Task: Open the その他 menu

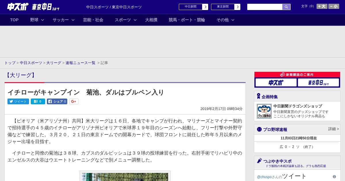Action: point(223,20)
